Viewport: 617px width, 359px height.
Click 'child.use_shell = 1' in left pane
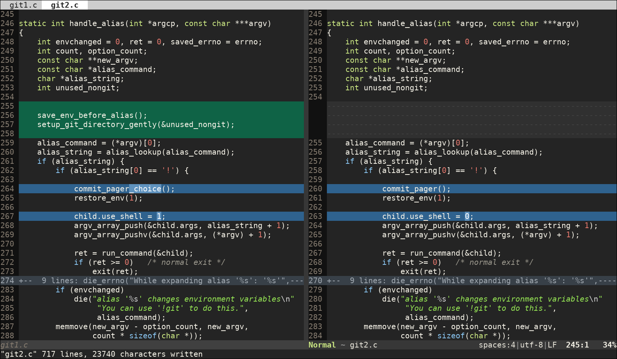coord(119,216)
